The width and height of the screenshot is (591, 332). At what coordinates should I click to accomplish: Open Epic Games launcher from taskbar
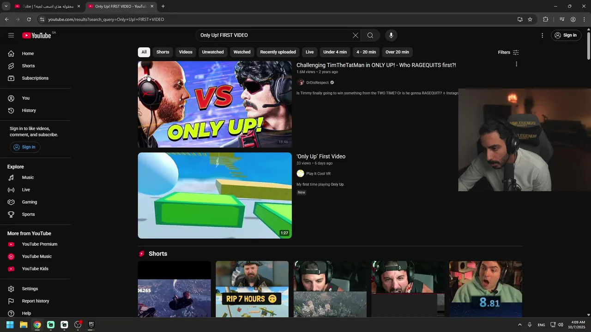(x=91, y=325)
